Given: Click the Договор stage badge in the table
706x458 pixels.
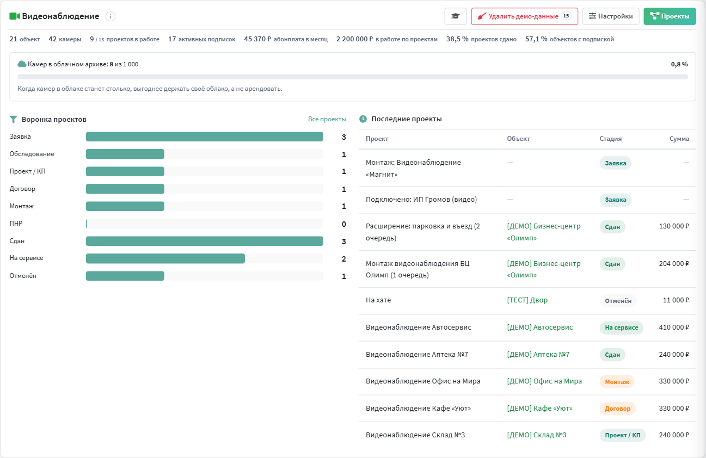Looking at the screenshot, I should point(618,409).
